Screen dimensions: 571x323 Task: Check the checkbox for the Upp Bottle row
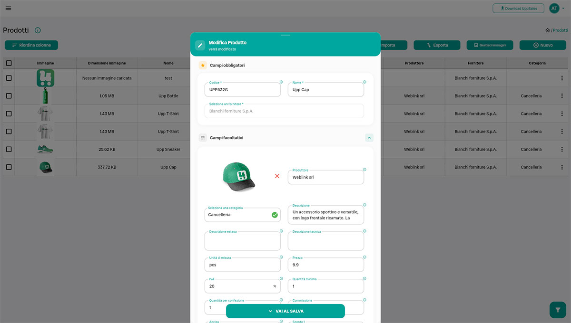pyautogui.click(x=8, y=95)
